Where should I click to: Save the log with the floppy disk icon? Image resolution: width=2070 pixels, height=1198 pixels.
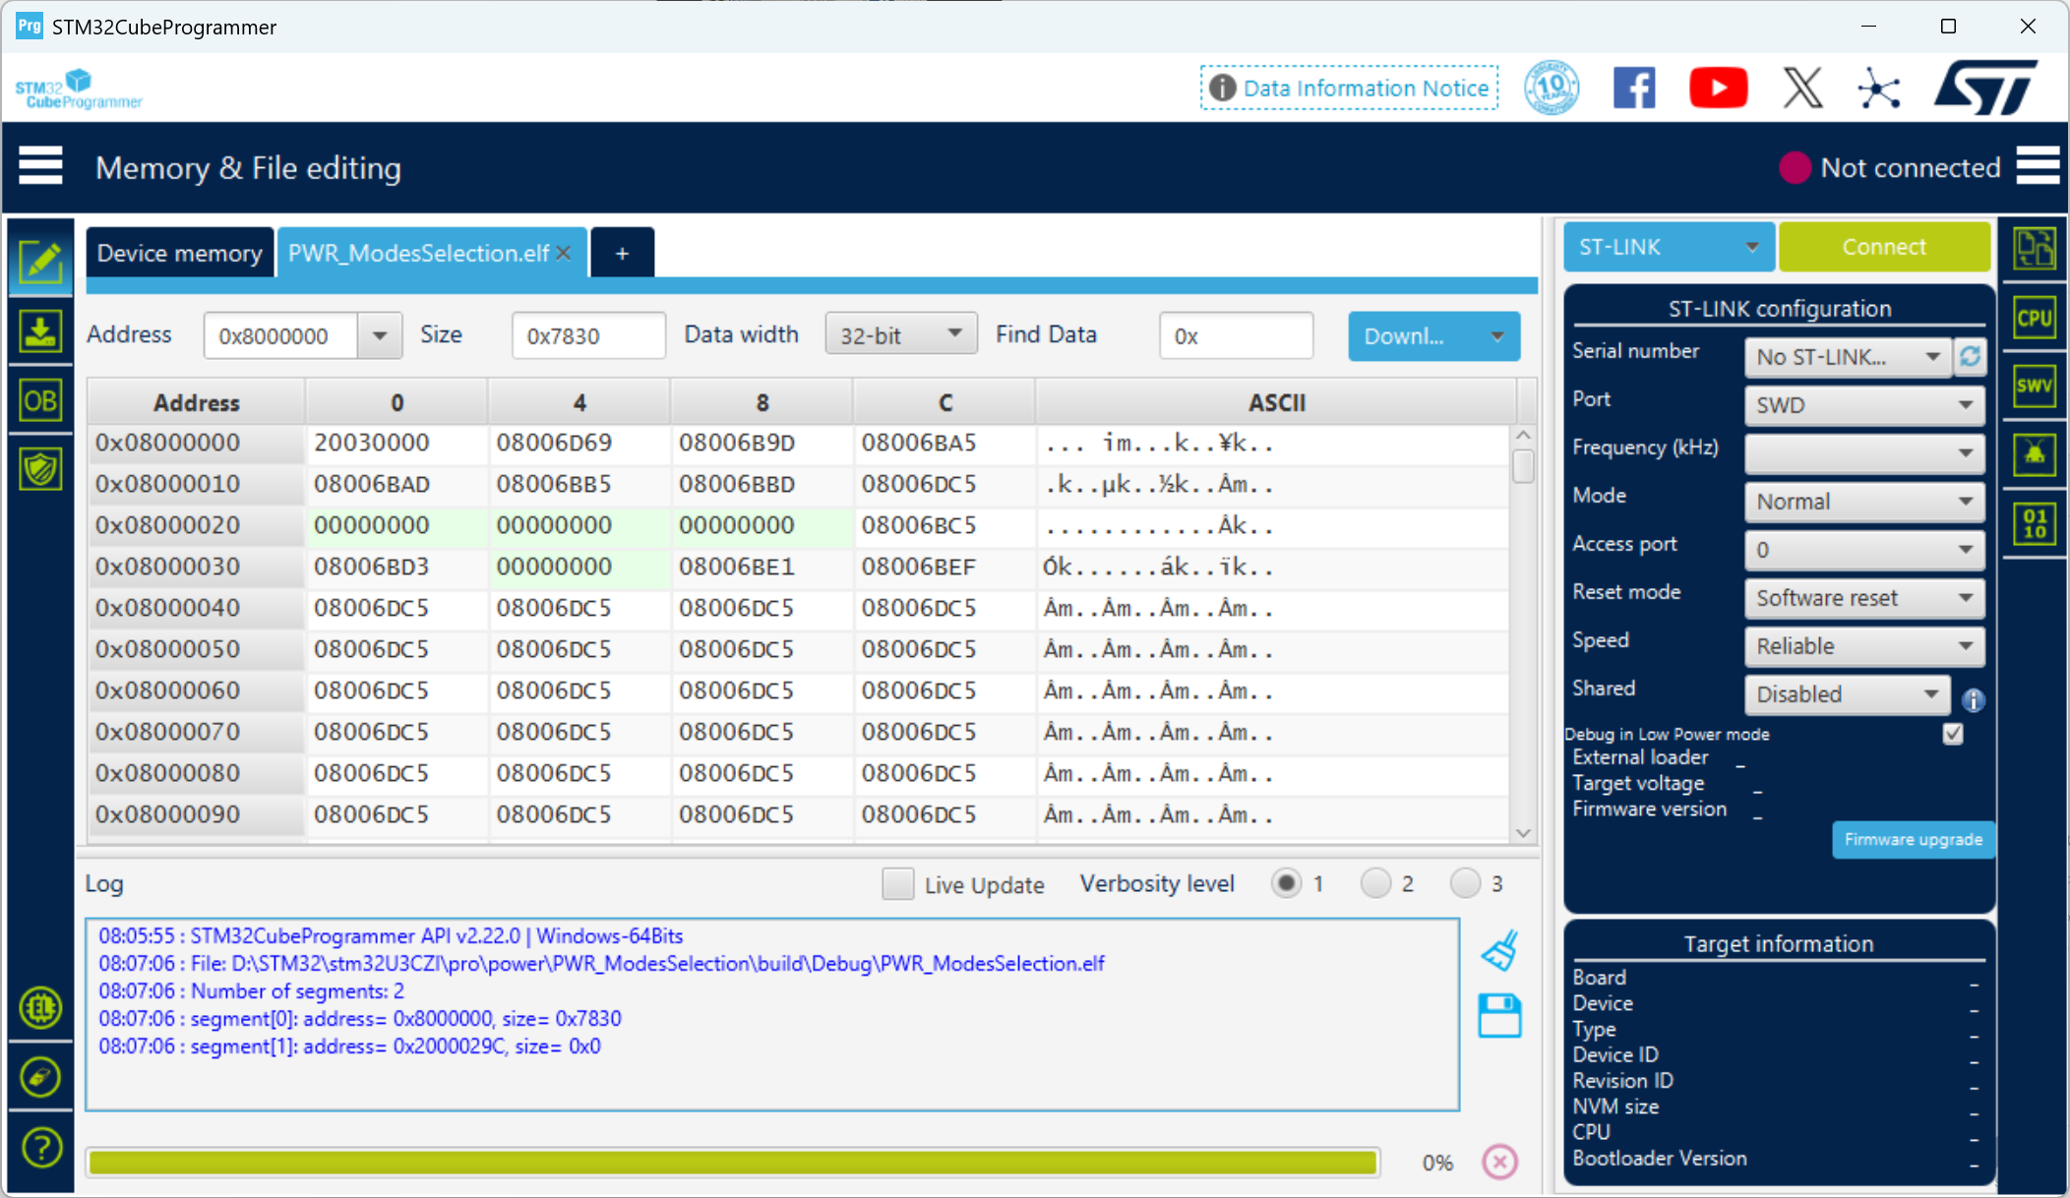(x=1500, y=1016)
